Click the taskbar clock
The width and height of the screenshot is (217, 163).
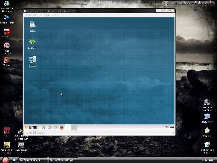(211, 160)
